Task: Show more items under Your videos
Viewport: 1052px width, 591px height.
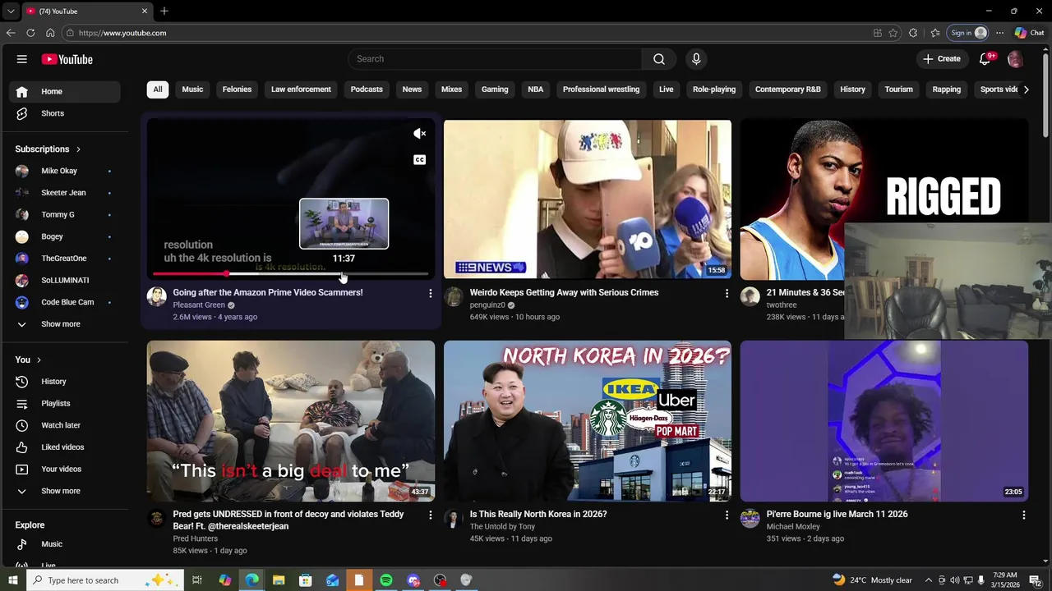Action: tap(66, 491)
